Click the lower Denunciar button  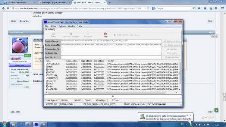pos(15,112)
